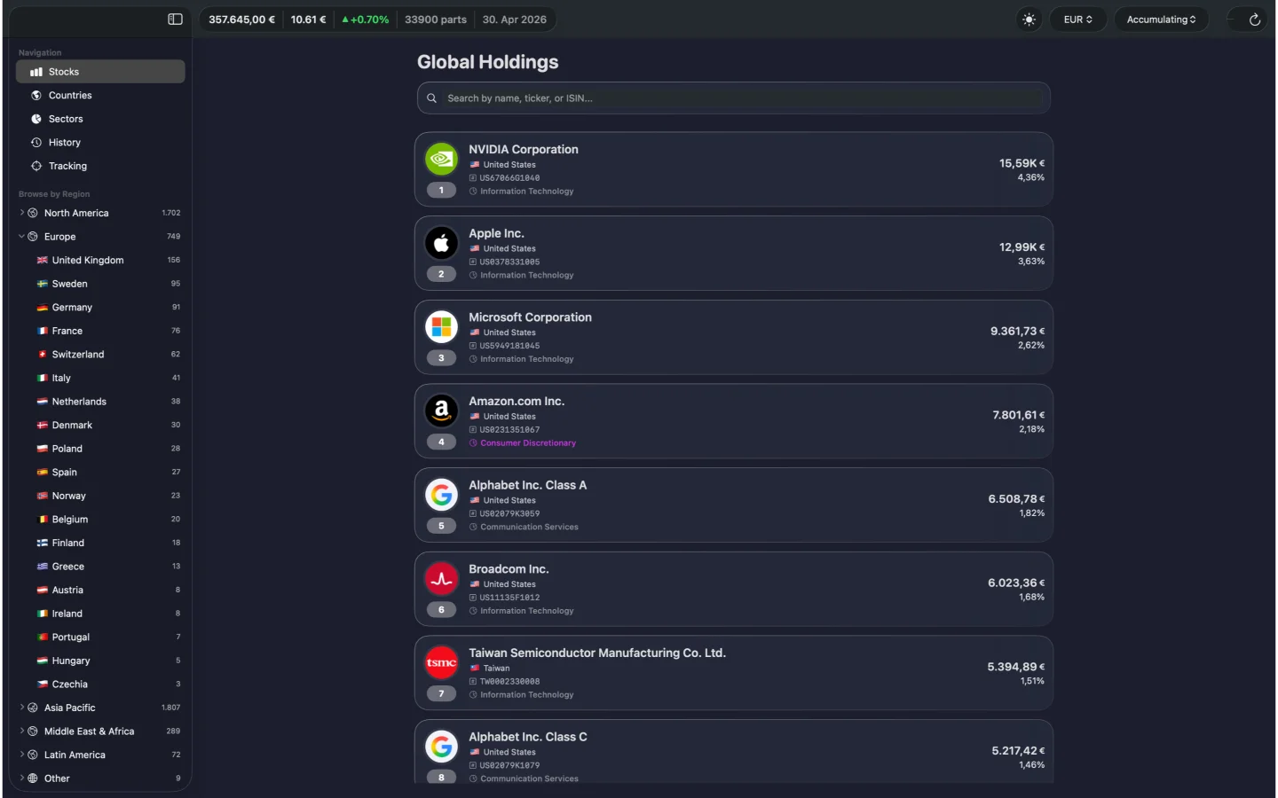This screenshot has height=798, width=1278.
Task: Select Norway in region list
Action: (100, 496)
